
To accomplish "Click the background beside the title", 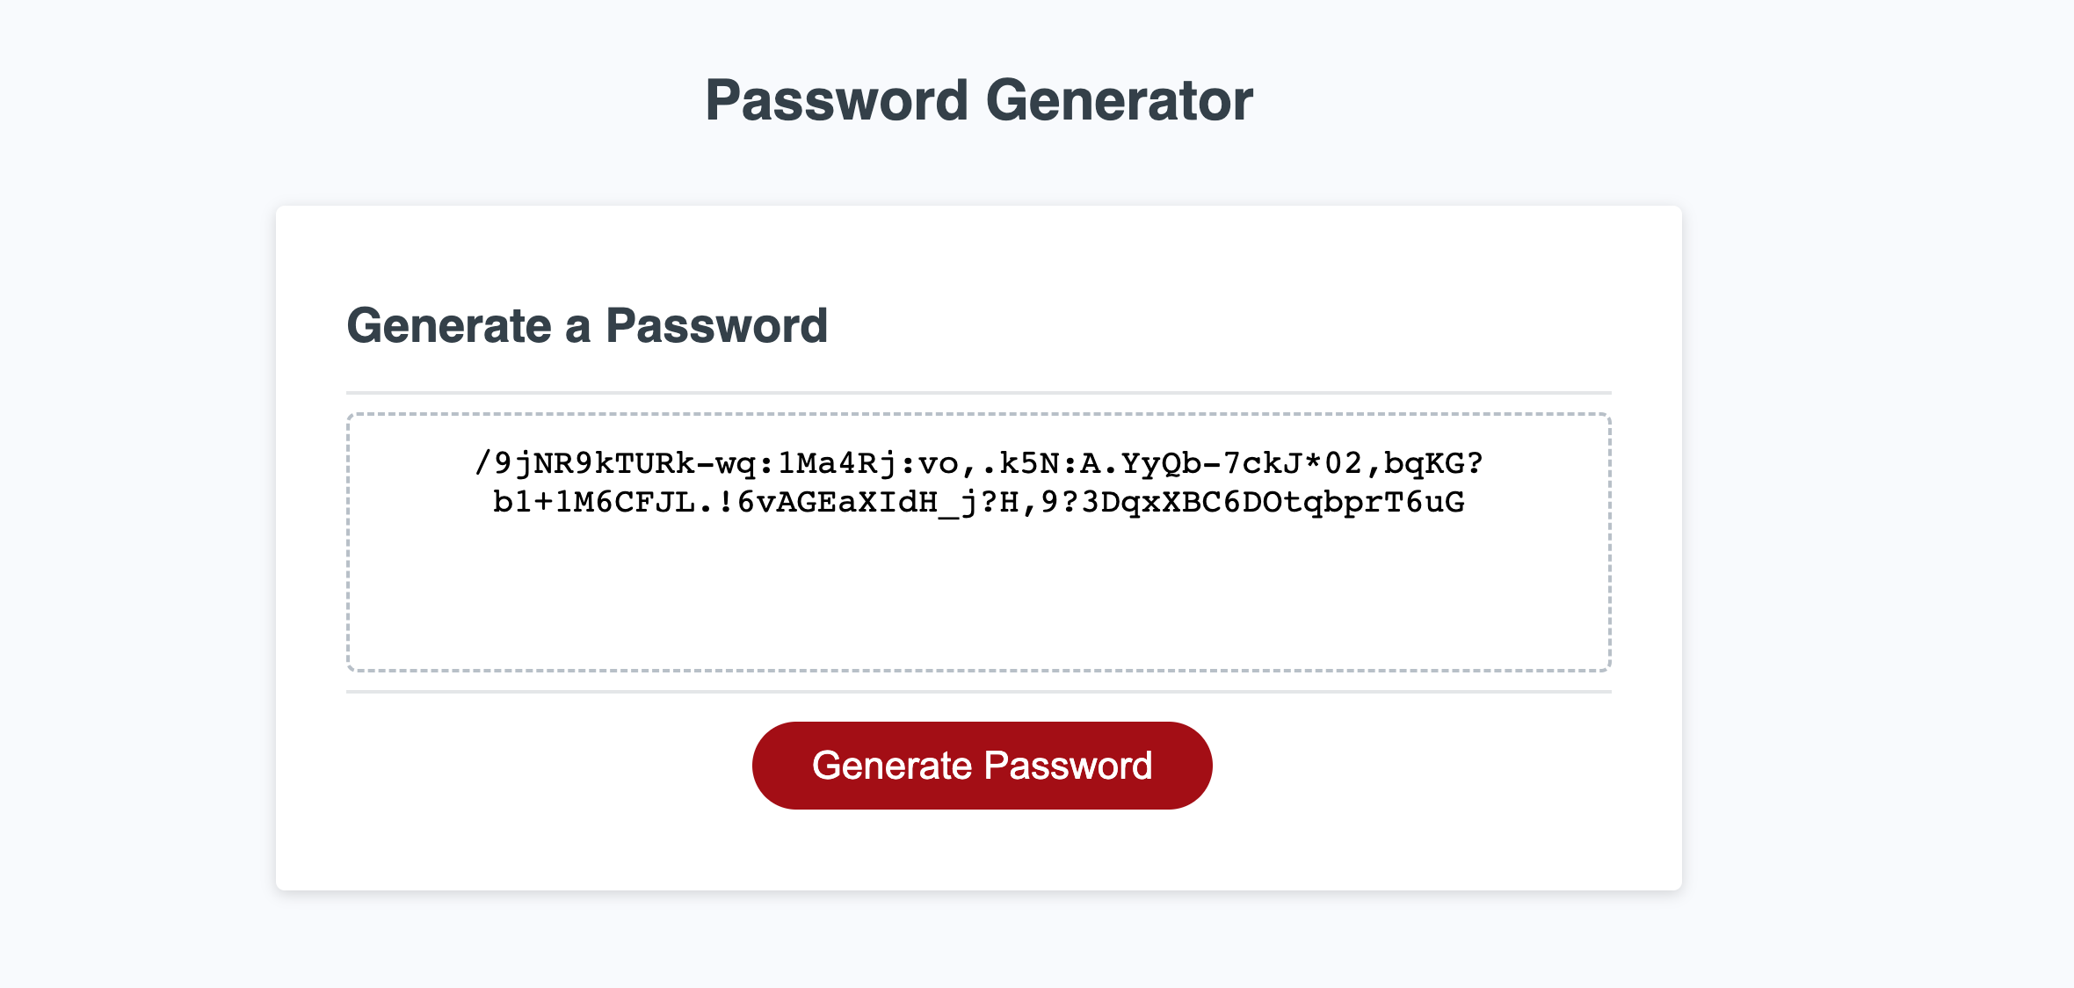I will (x=352, y=99).
